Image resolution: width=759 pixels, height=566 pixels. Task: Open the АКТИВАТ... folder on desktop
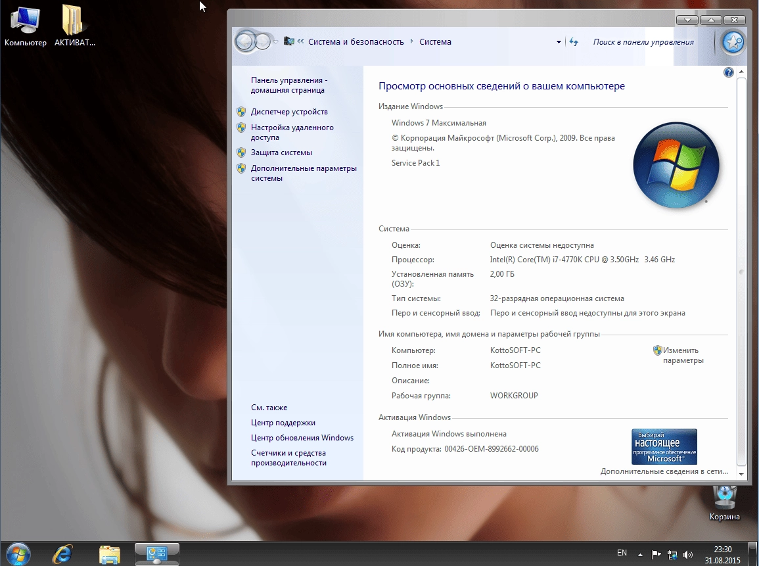74,25
